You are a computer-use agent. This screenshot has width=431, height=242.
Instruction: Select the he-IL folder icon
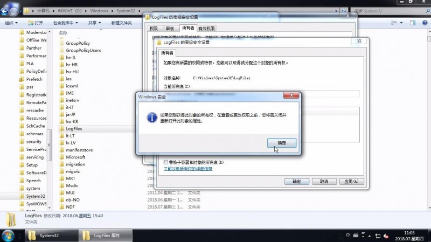click(x=62, y=58)
